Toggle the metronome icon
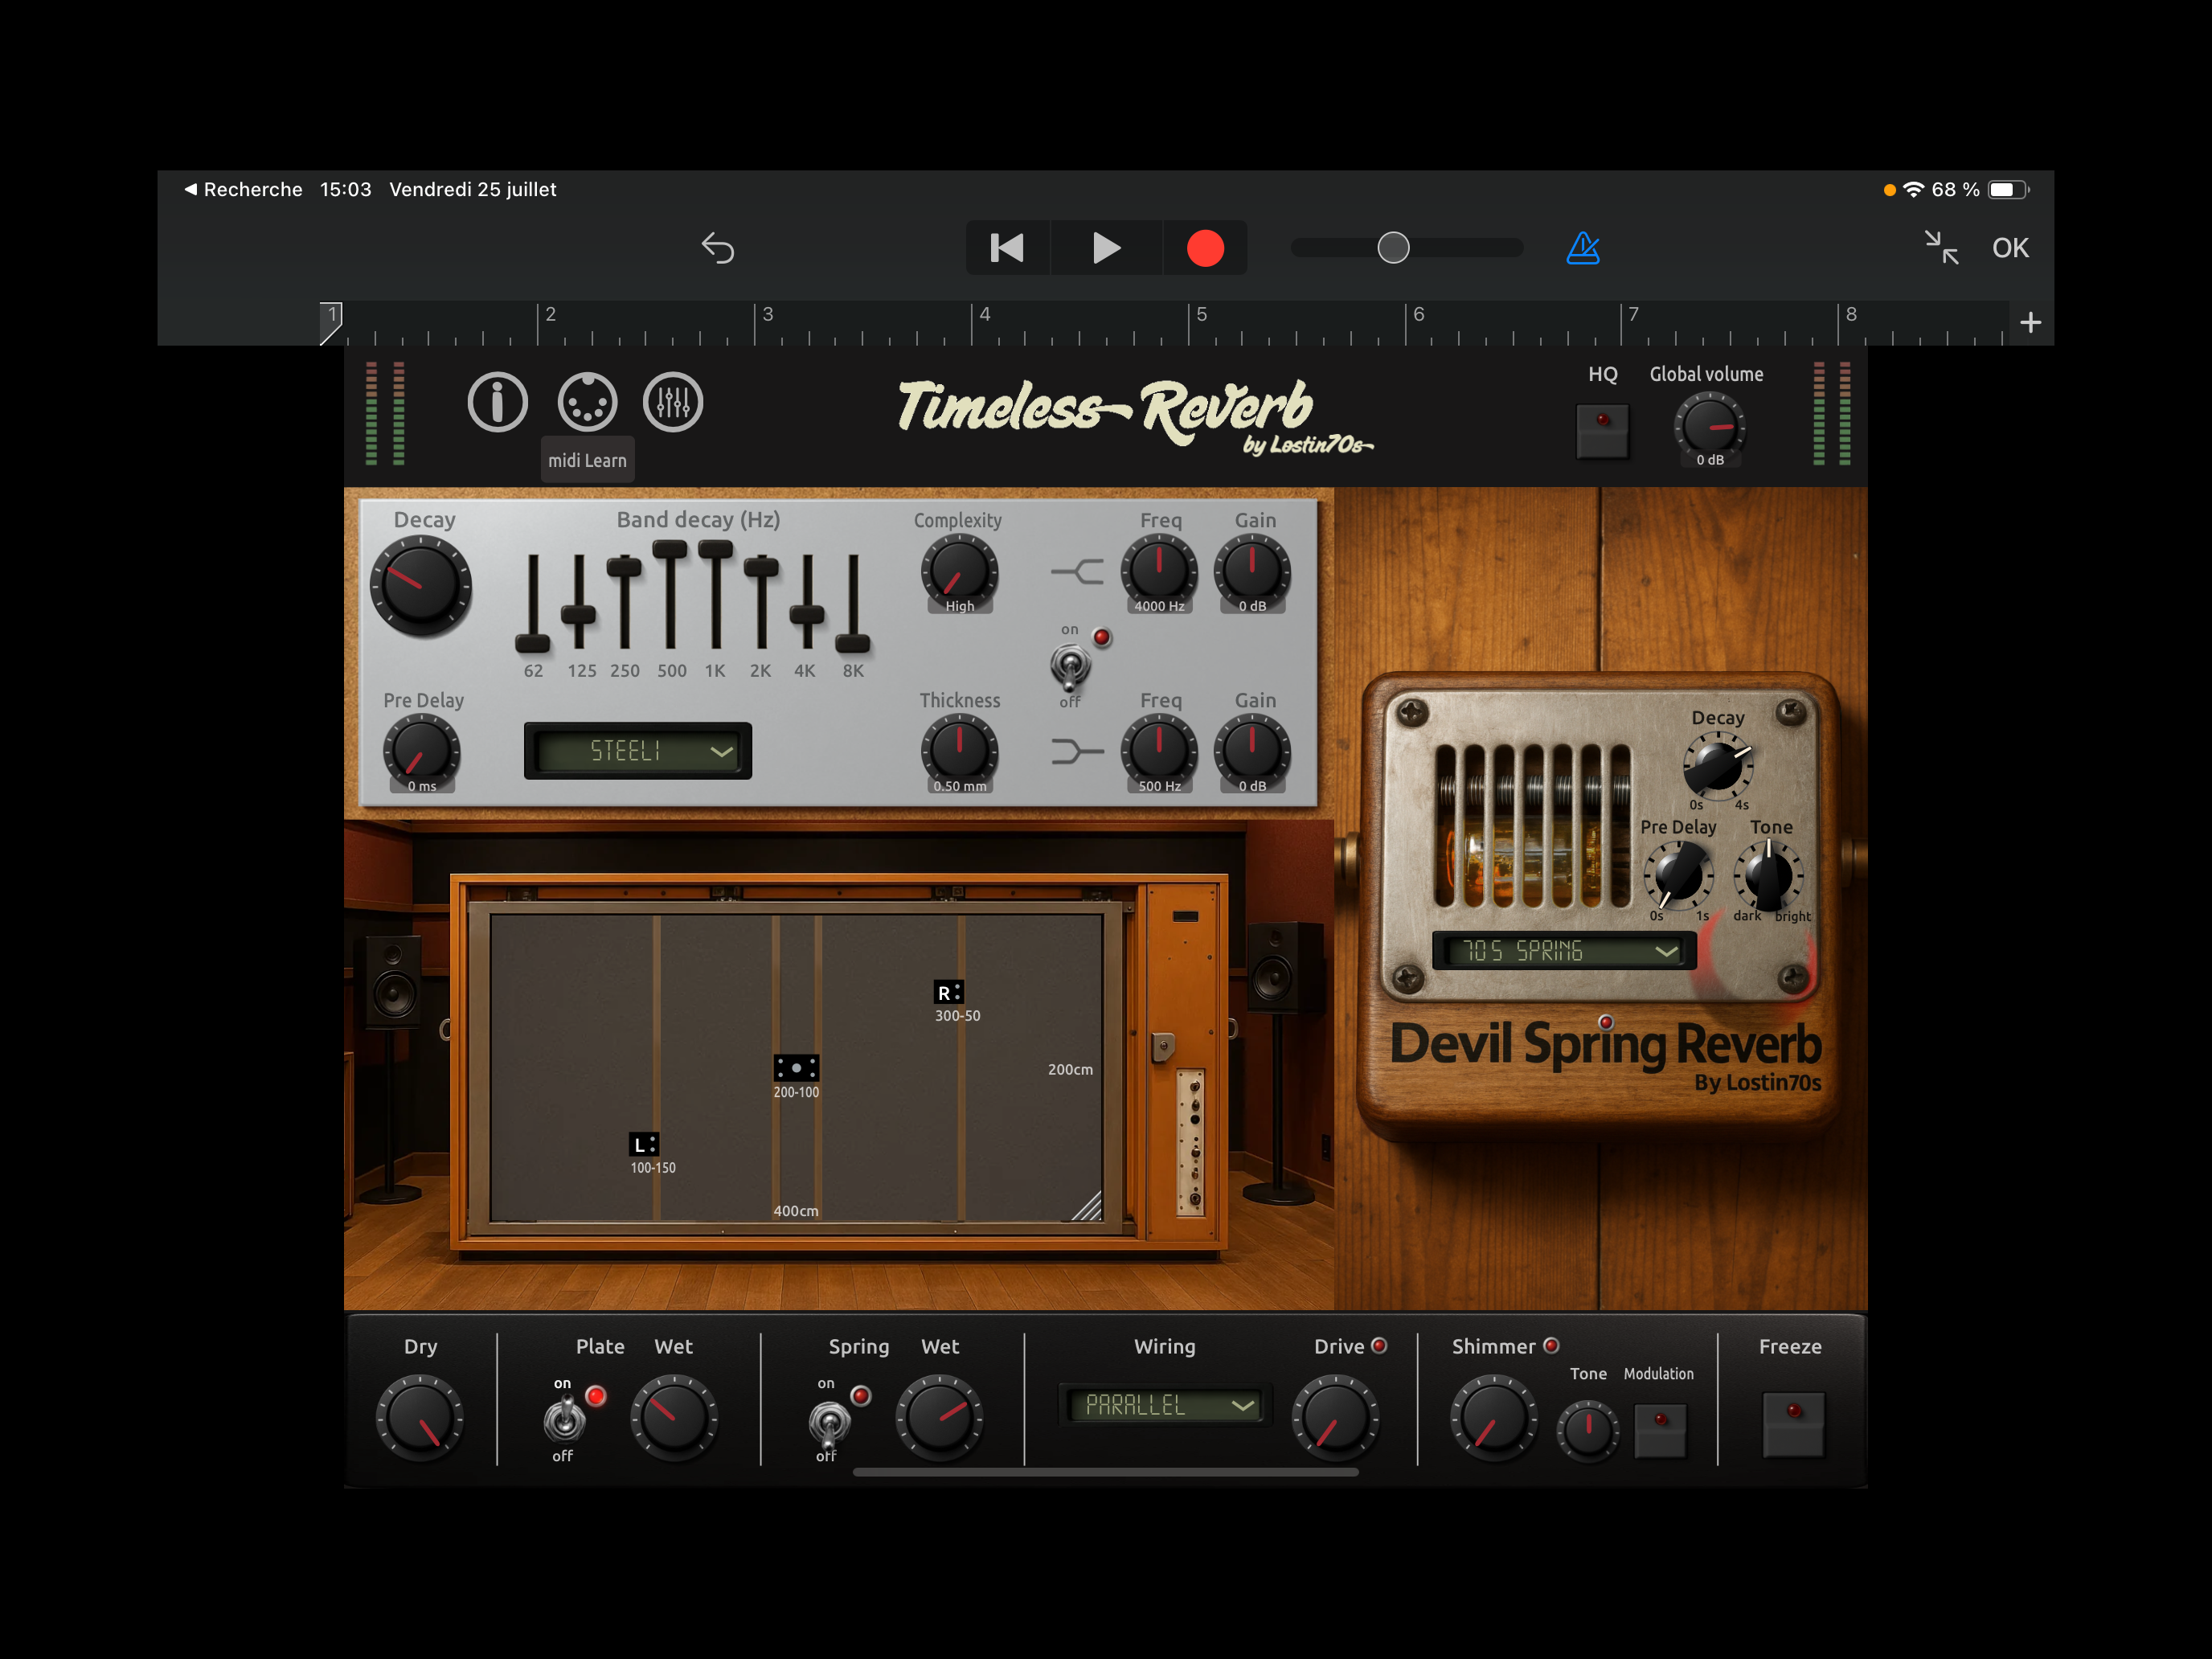2212x1659 pixels. click(1583, 247)
